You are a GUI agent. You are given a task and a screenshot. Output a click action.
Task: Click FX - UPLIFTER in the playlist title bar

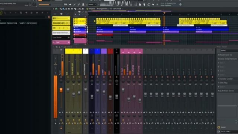pyautogui.click(x=115, y=9)
